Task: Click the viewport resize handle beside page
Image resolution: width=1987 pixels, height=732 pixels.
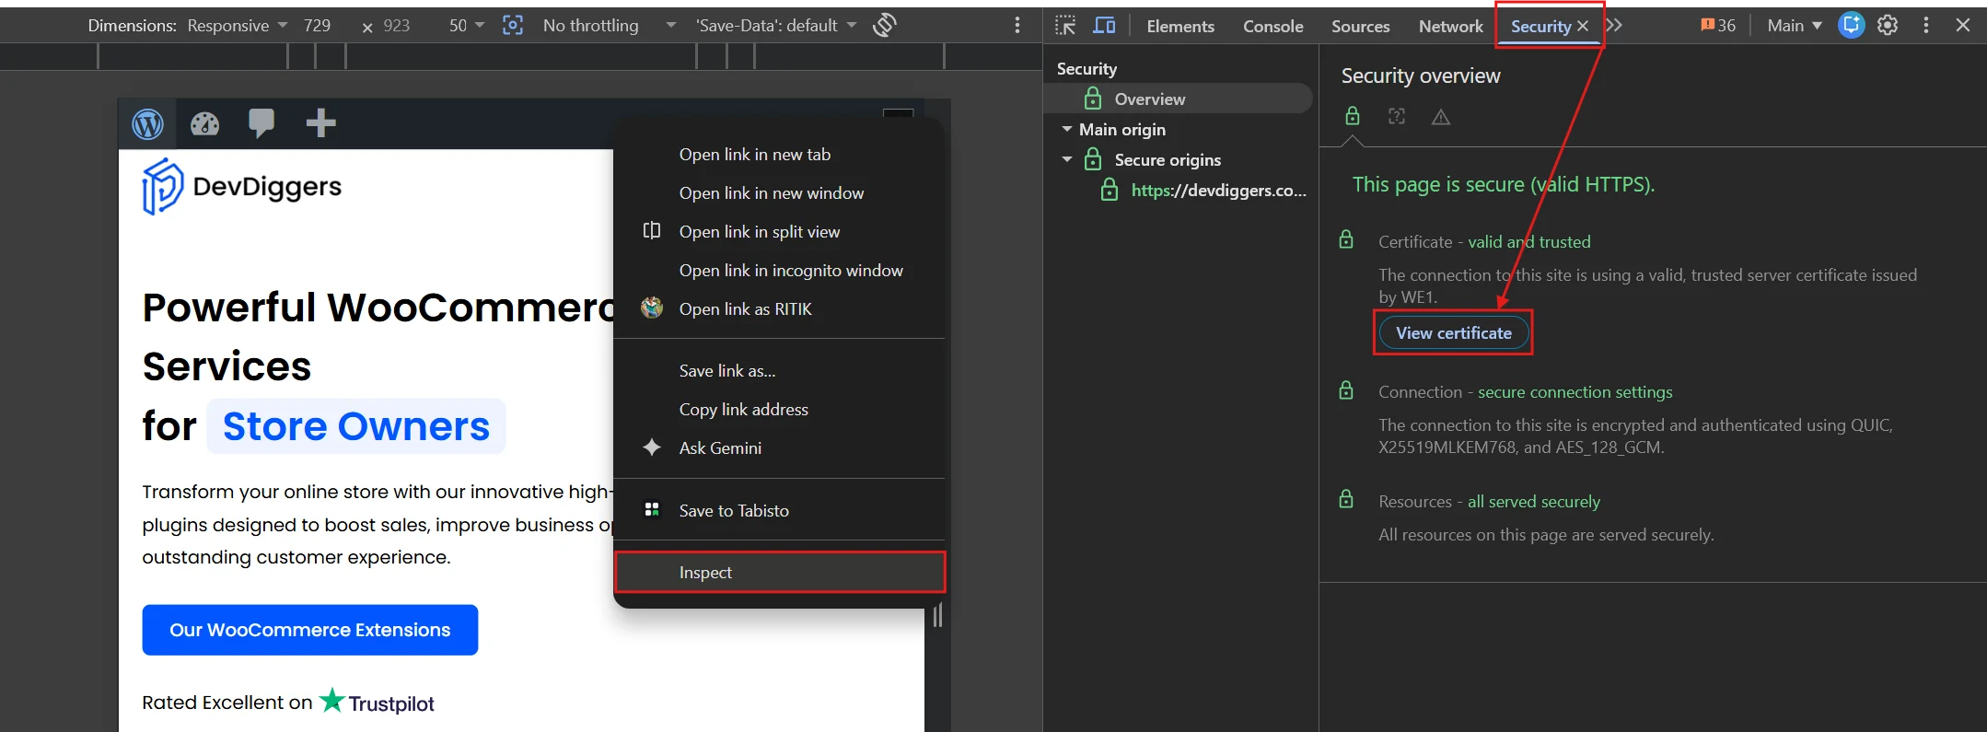Action: [937, 615]
